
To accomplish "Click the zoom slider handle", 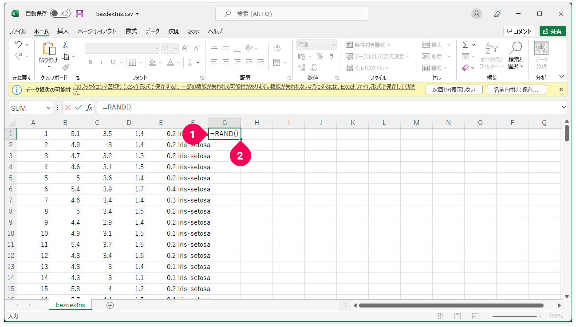I will tap(516, 316).
